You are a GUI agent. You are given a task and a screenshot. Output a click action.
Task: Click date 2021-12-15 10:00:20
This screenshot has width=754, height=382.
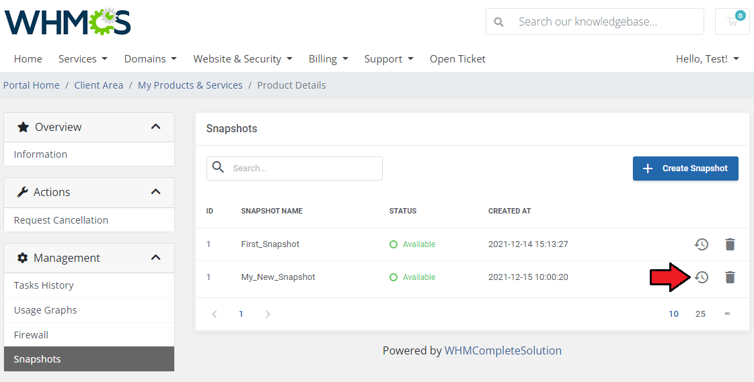coord(528,277)
